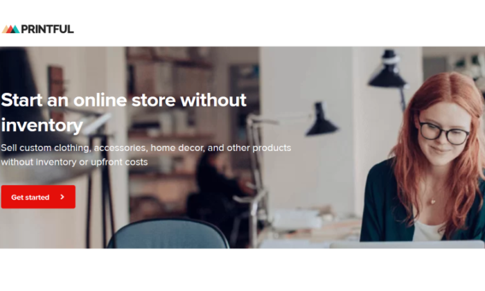Select the 'Start an online store without' headline line
The height and width of the screenshot is (291, 485).
click(x=124, y=100)
